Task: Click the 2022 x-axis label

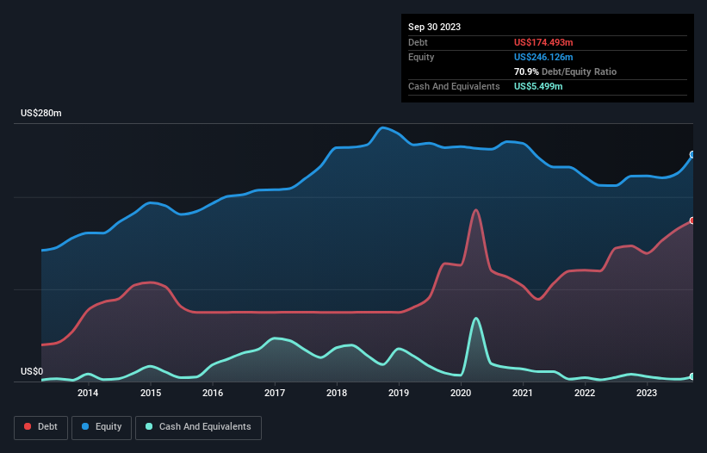Action: click(x=585, y=393)
